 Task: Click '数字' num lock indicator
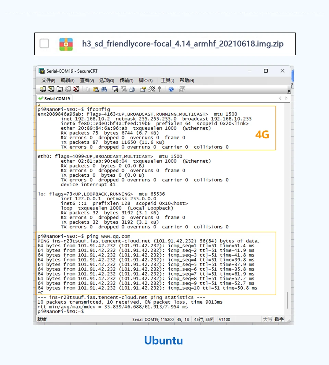279,319
